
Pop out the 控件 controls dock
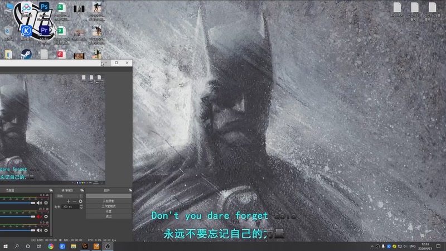point(130,190)
